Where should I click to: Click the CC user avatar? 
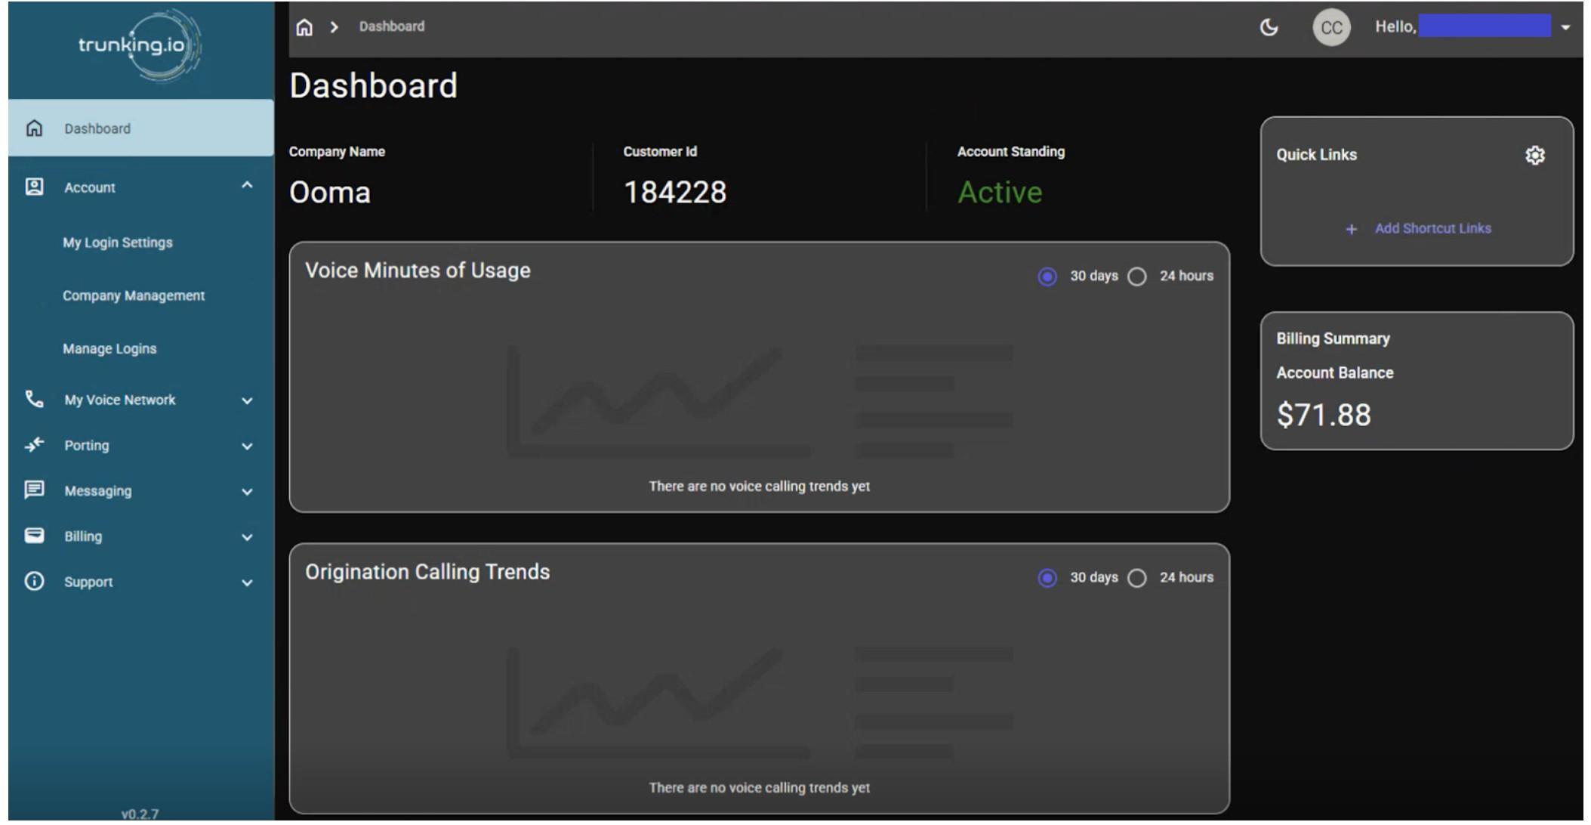pos(1330,28)
